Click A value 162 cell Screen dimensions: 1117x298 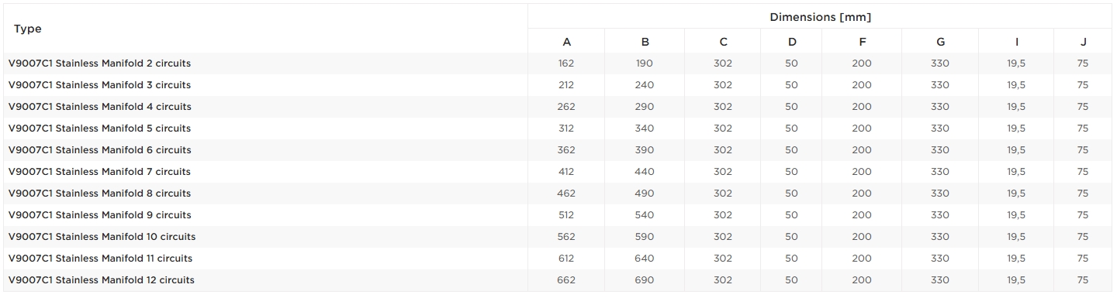click(x=566, y=63)
